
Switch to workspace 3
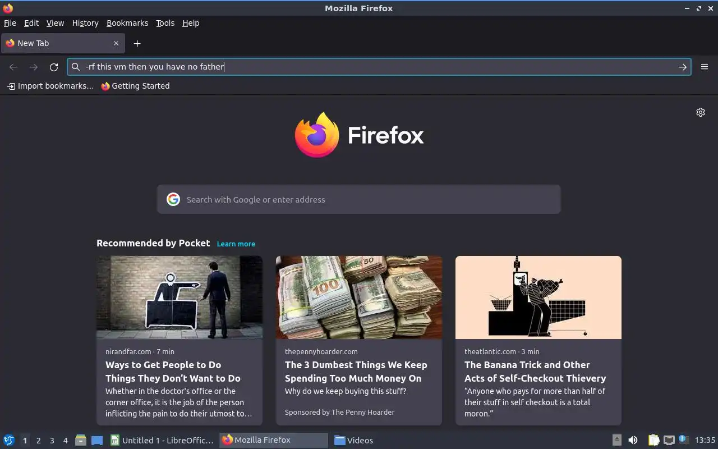pos(52,441)
